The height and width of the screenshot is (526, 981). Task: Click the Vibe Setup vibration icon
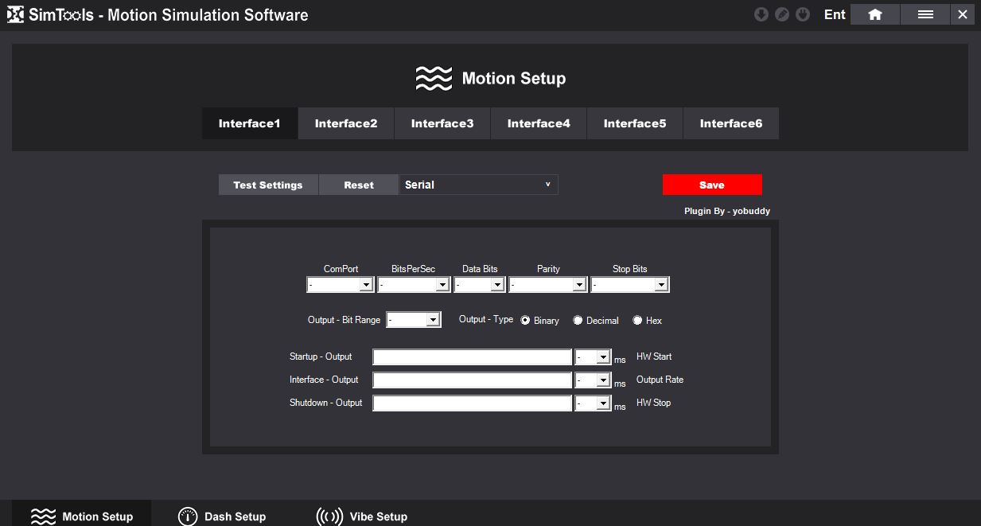pos(329,516)
